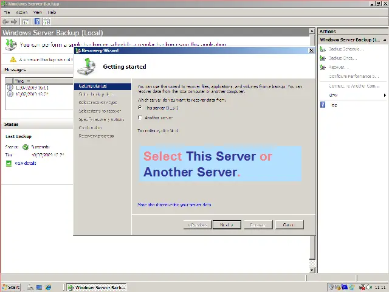This screenshot has height=292, width=389.
Task: Click the system tray clock
Action: pyautogui.click(x=380, y=287)
